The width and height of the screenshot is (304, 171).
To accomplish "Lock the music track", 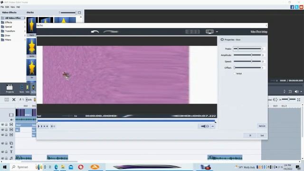I will [x=6, y=158].
